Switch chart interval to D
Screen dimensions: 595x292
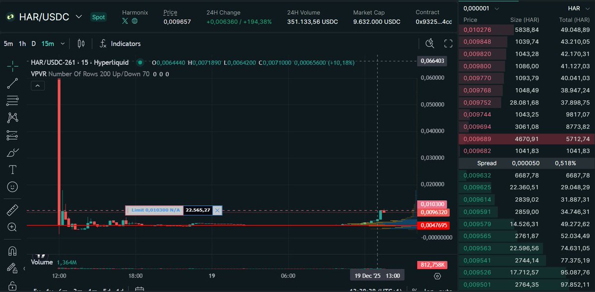coord(34,44)
